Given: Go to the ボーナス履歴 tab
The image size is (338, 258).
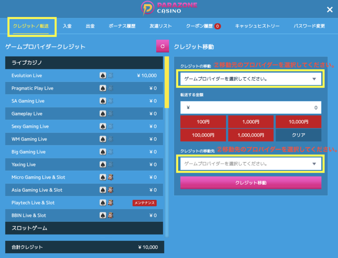Looking at the screenshot, I should 122,26.
